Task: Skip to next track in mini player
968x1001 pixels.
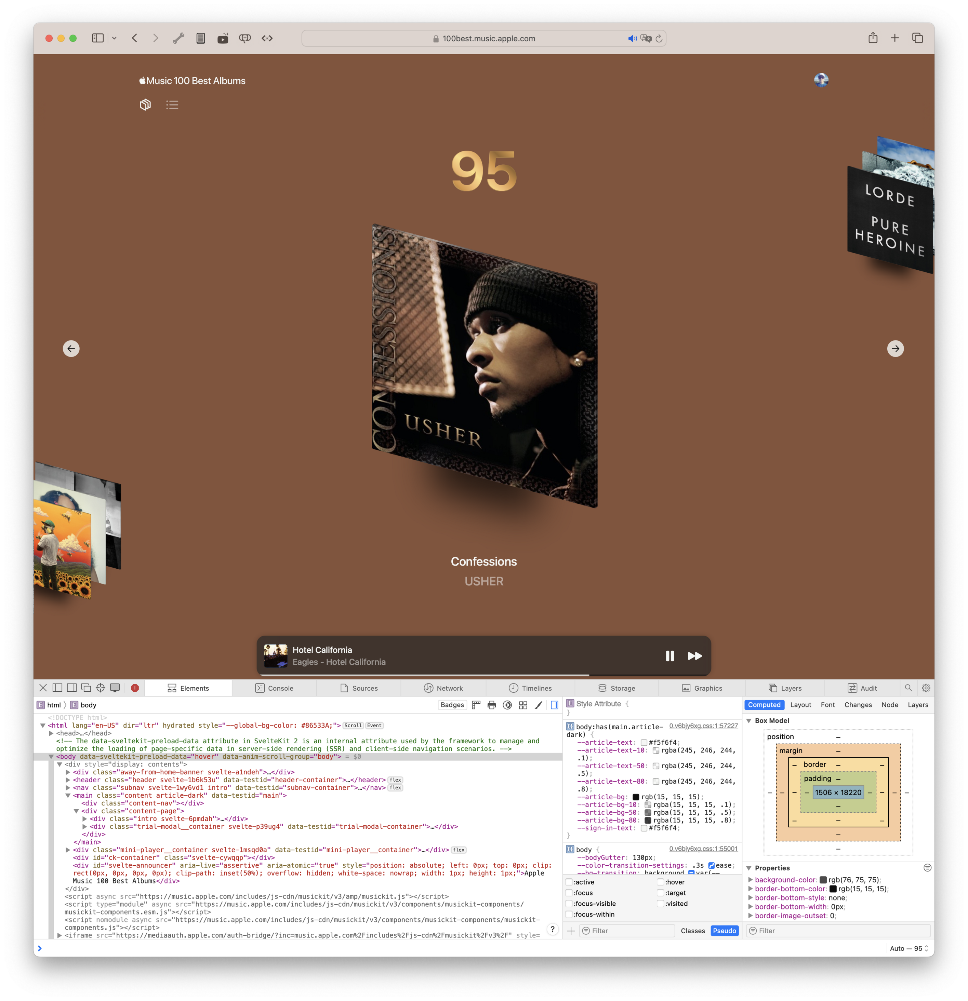Action: tap(694, 656)
